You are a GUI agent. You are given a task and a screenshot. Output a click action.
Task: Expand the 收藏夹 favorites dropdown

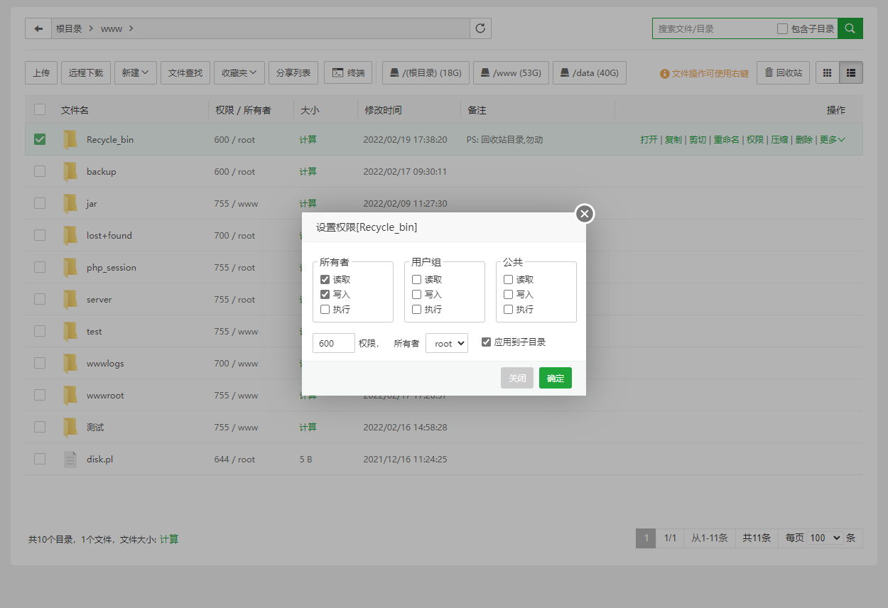[239, 72]
